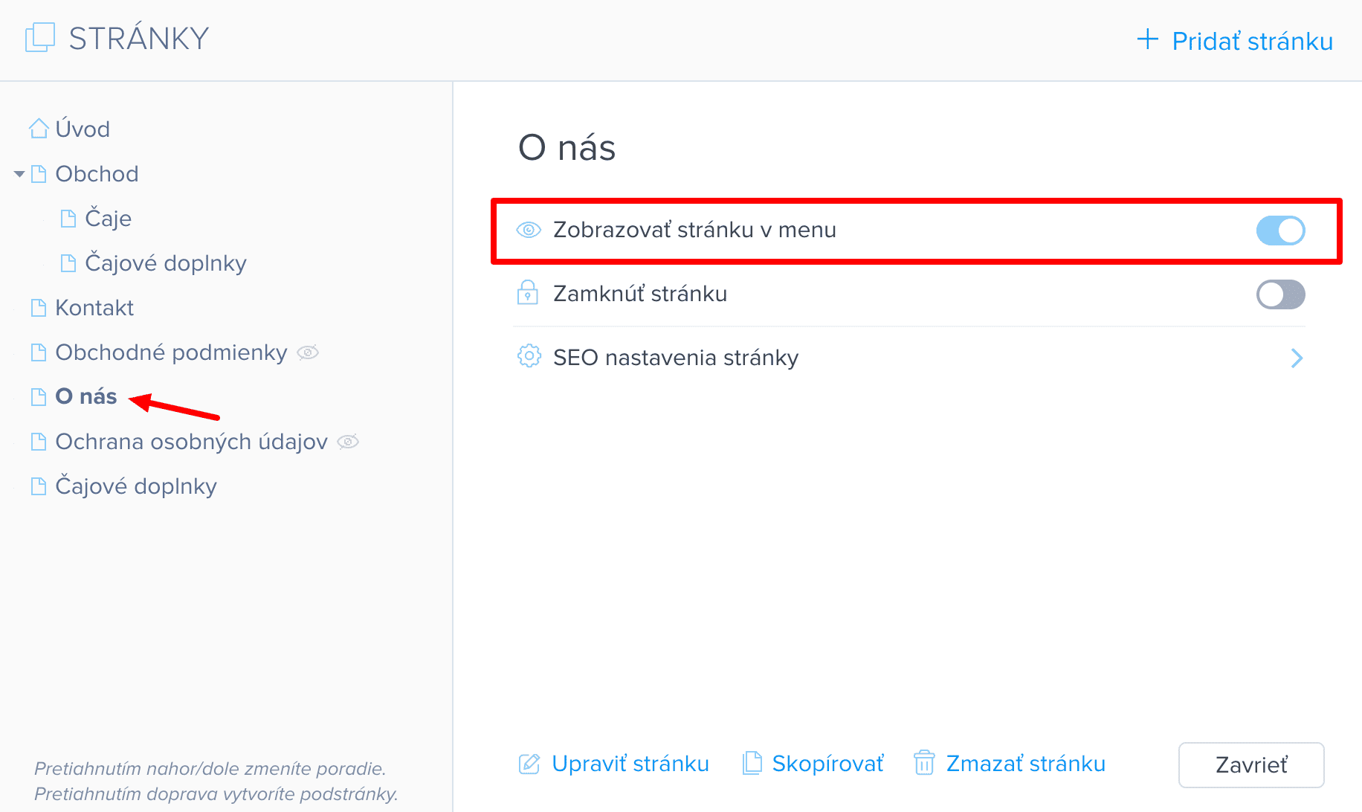Click the stacked pages icon beside STRÁNKY

click(40, 38)
